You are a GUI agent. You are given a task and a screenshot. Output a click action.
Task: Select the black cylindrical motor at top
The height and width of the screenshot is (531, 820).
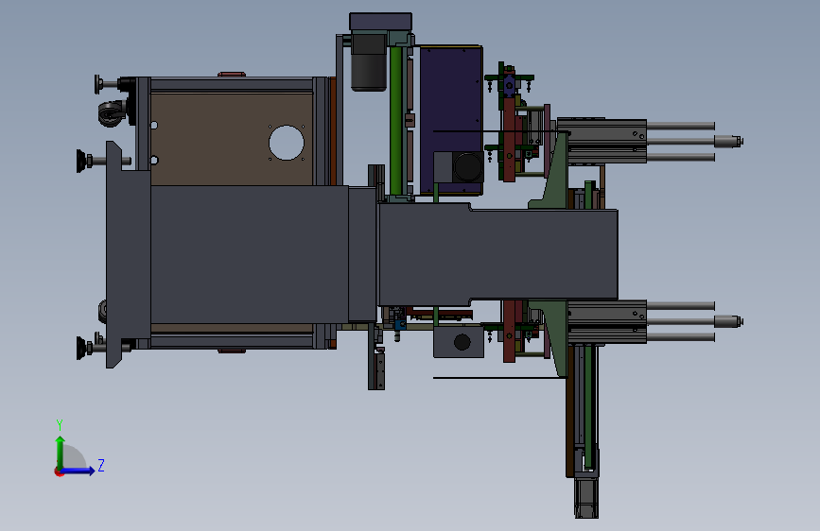[369, 62]
